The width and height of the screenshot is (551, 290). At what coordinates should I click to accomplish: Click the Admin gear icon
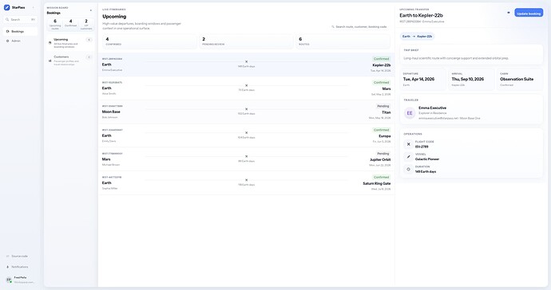pos(8,41)
